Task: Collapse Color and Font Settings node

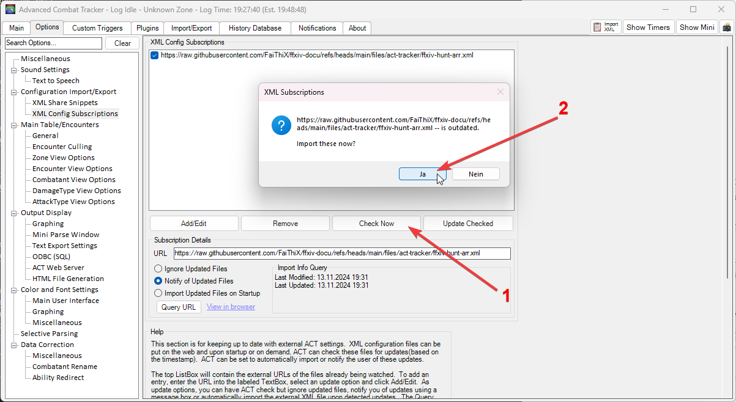Action: coord(14,290)
